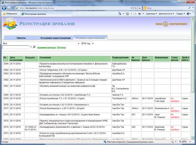Image resolution: width=196 pixels, height=145 pixels.
Task: Click the Bank CenterCredit logo
Action: point(171,24)
